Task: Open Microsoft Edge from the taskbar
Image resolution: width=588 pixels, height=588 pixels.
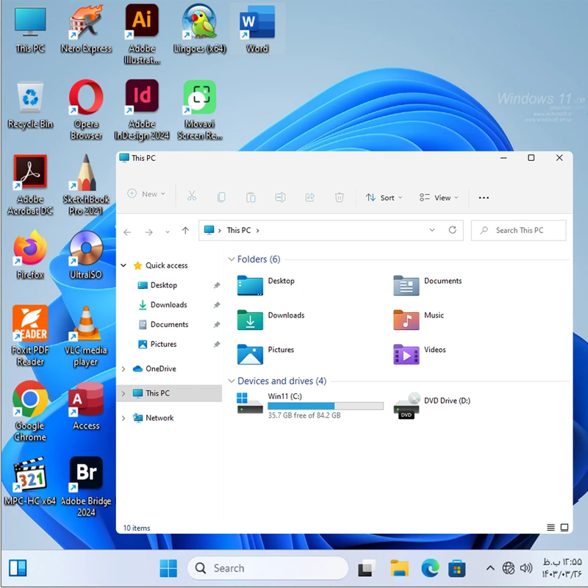Action: (x=430, y=568)
